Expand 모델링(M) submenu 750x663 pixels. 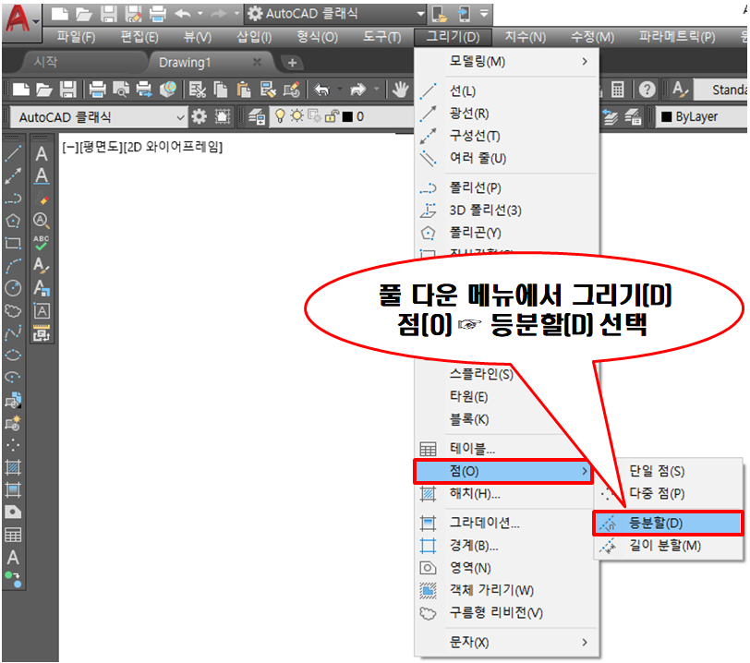(506, 61)
